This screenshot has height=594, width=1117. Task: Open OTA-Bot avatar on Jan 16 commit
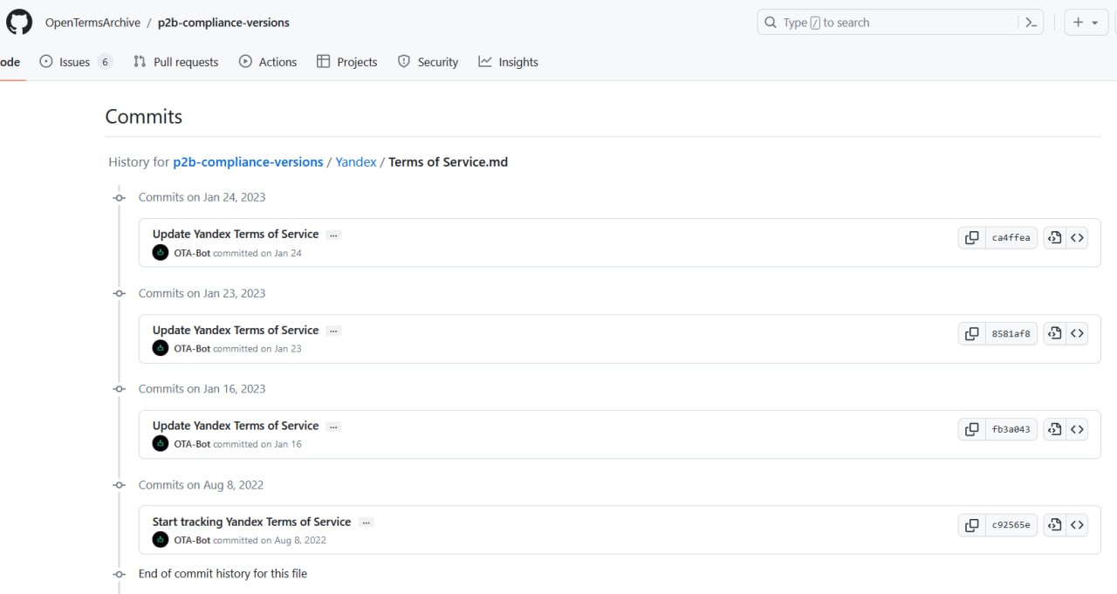coord(161,444)
